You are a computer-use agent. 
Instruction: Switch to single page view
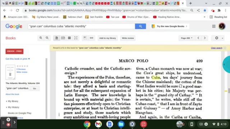57,38
